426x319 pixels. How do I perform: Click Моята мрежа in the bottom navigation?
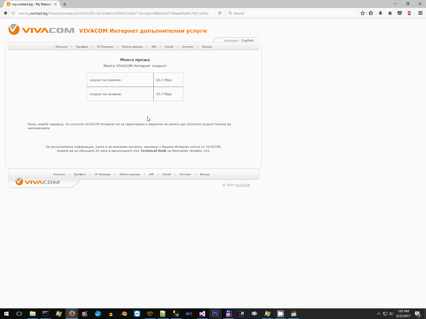click(x=130, y=174)
